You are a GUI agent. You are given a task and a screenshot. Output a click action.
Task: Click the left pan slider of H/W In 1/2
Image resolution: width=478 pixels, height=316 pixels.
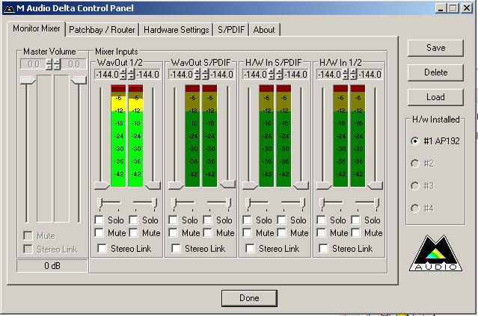click(322, 202)
